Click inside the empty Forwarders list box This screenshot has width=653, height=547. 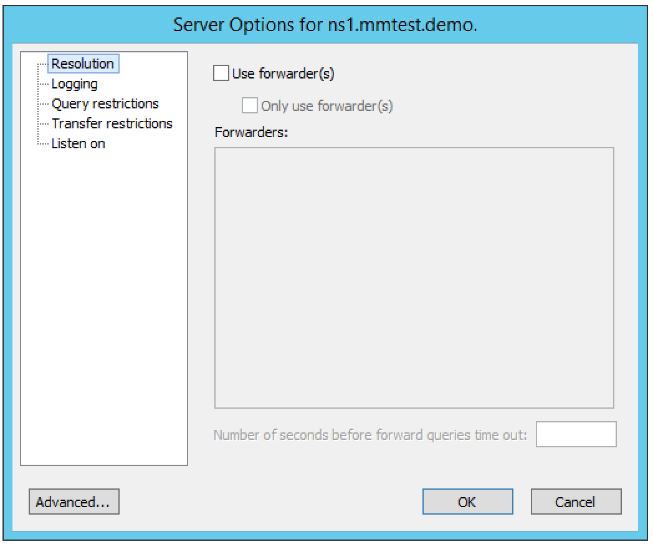414,277
